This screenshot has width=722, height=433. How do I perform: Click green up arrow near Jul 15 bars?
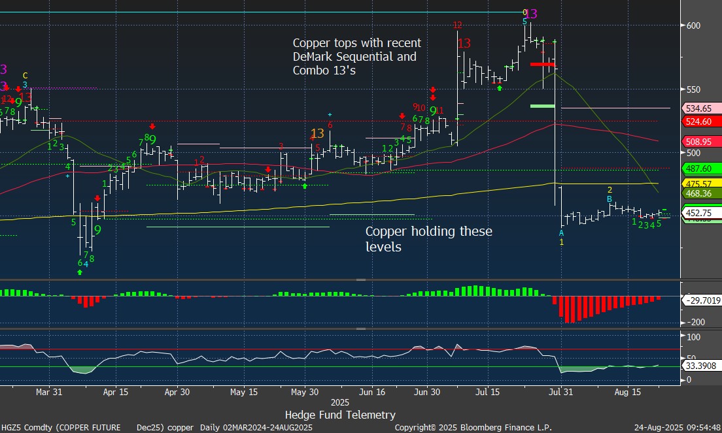coord(500,88)
